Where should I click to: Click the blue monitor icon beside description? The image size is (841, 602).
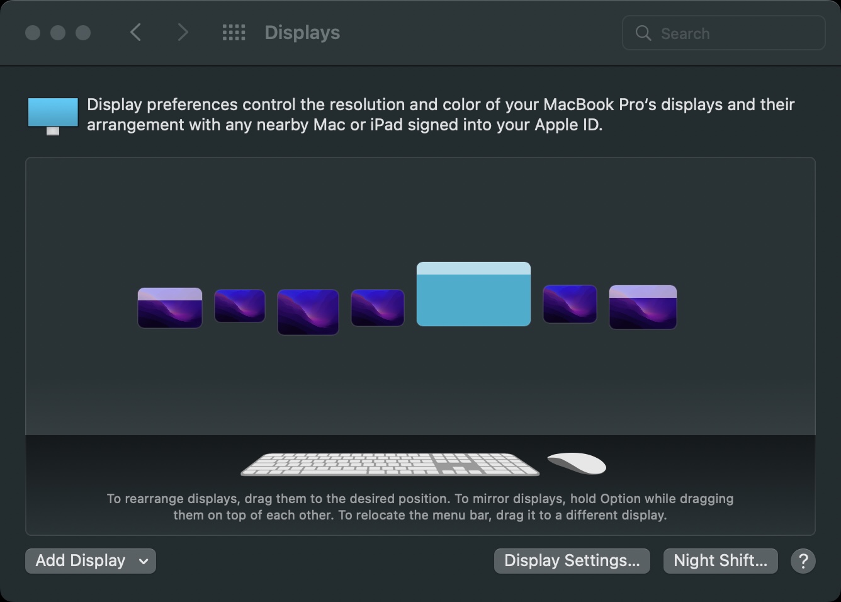click(53, 115)
